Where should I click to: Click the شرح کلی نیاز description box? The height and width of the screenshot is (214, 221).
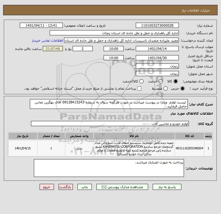tap(109, 104)
